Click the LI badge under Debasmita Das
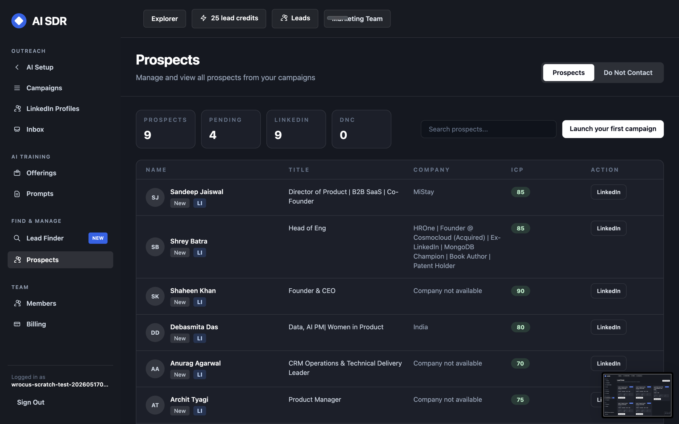 tap(200, 338)
